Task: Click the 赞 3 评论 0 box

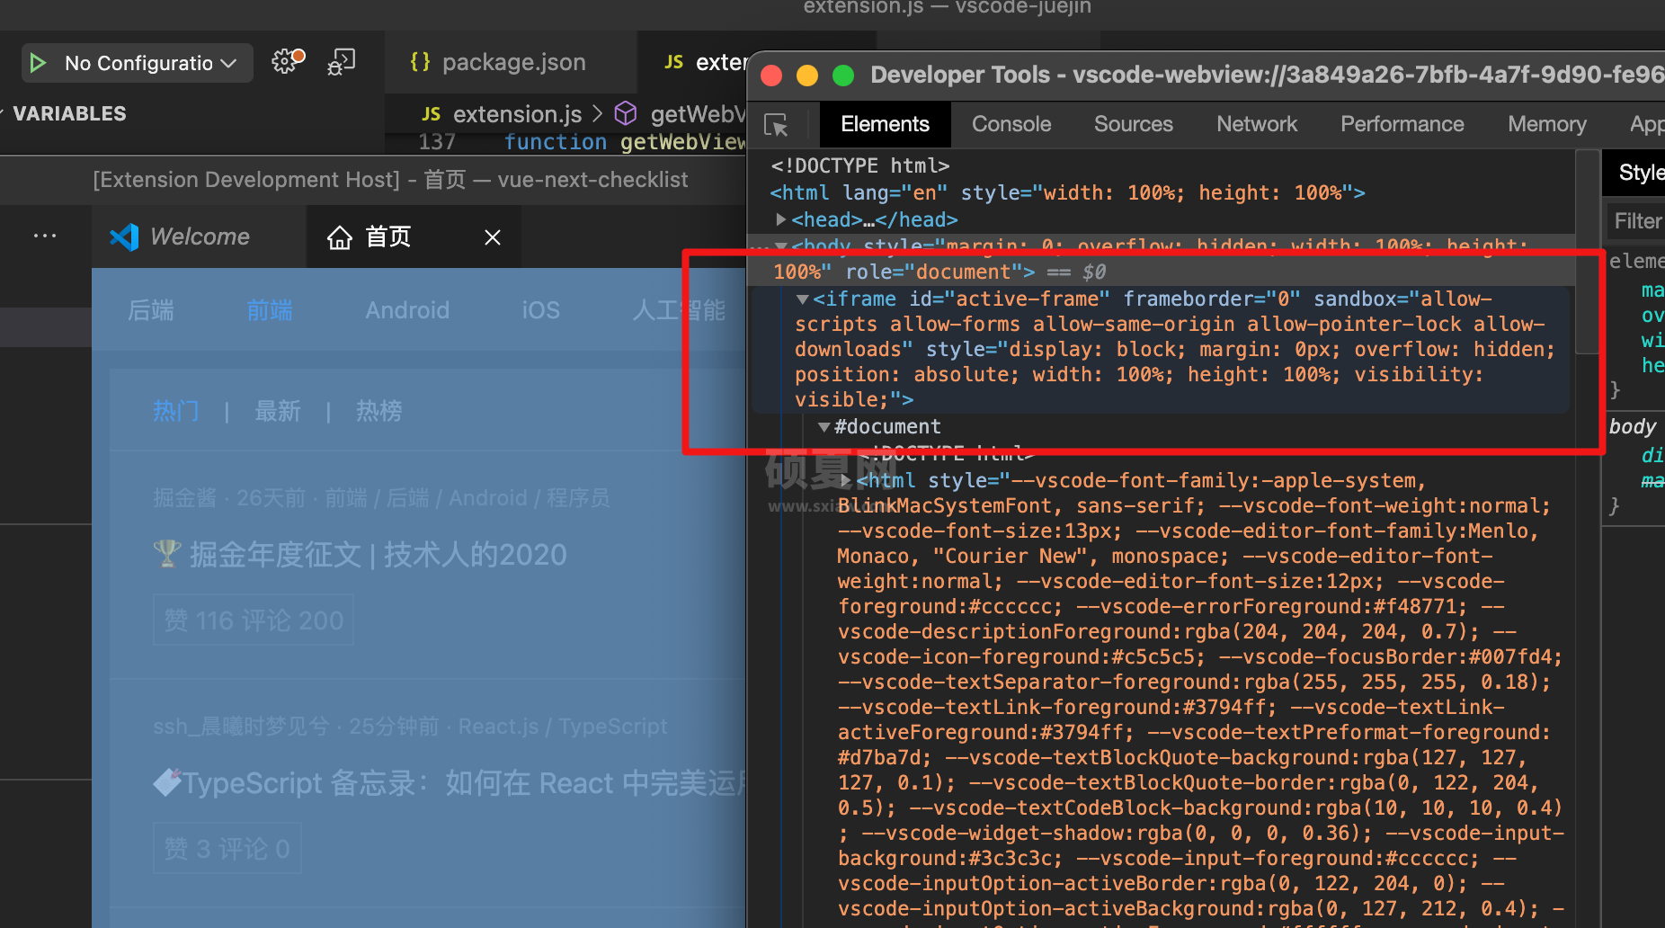Action: coord(227,848)
